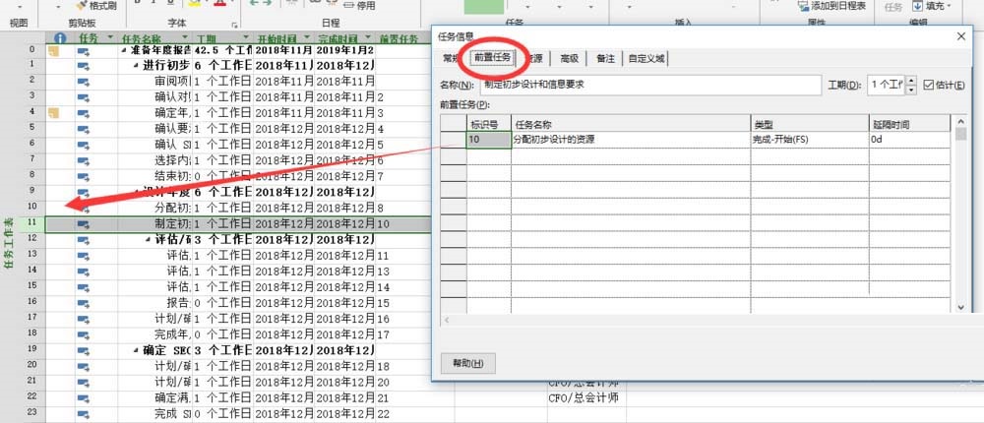Image resolution: width=984 pixels, height=423 pixels.
Task: Click the predecessor table scroll down arrow
Action: point(960,307)
